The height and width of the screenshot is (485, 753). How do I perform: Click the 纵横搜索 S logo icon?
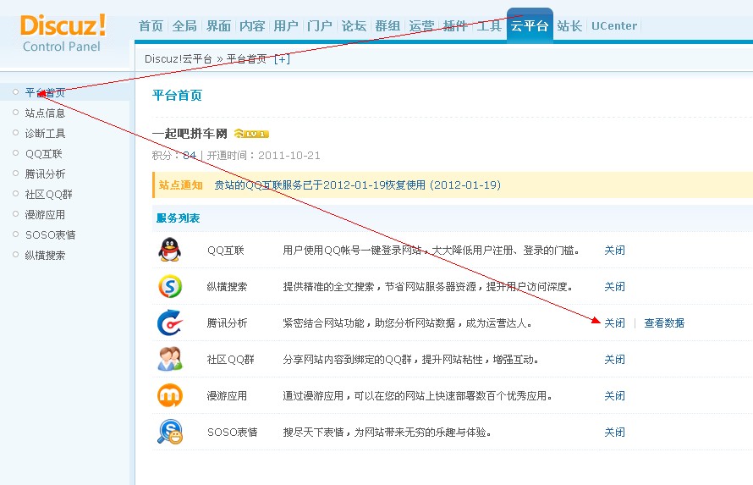pyautogui.click(x=170, y=286)
